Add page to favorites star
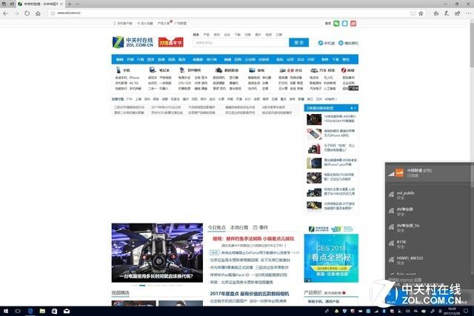Image resolution: width=474 pixels, height=316 pixels. pos(421,13)
